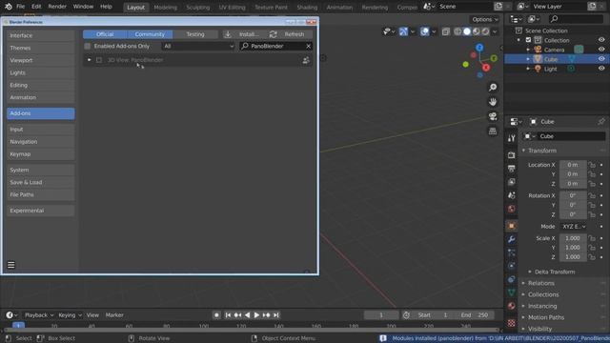Hide the Camera via eye icon
Screen dimensions: 610x343
pos(601,50)
